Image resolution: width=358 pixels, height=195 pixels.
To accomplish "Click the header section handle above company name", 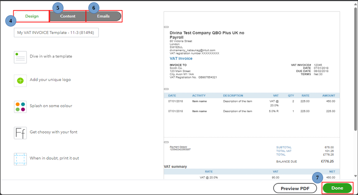I will tap(166, 27).
